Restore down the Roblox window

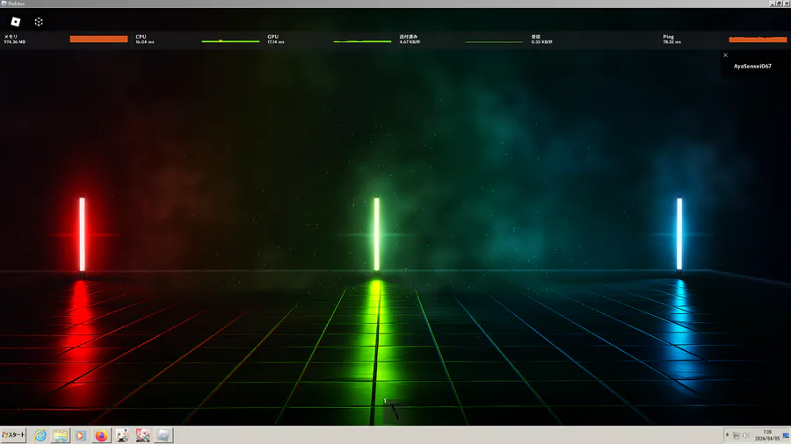(779, 4)
